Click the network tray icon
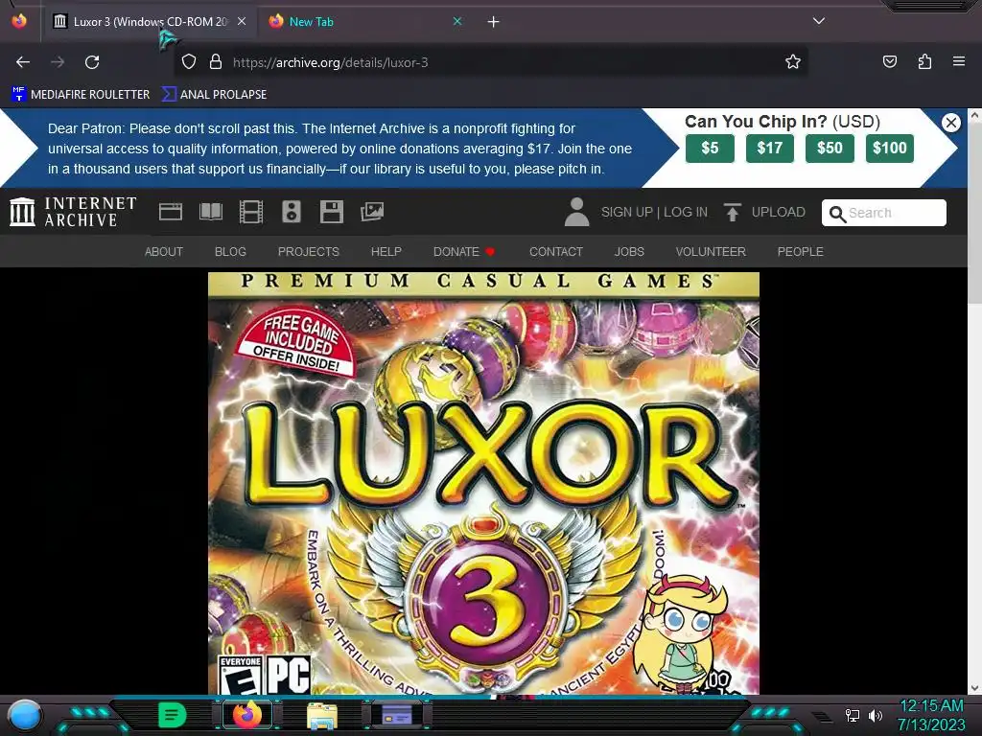 853,715
